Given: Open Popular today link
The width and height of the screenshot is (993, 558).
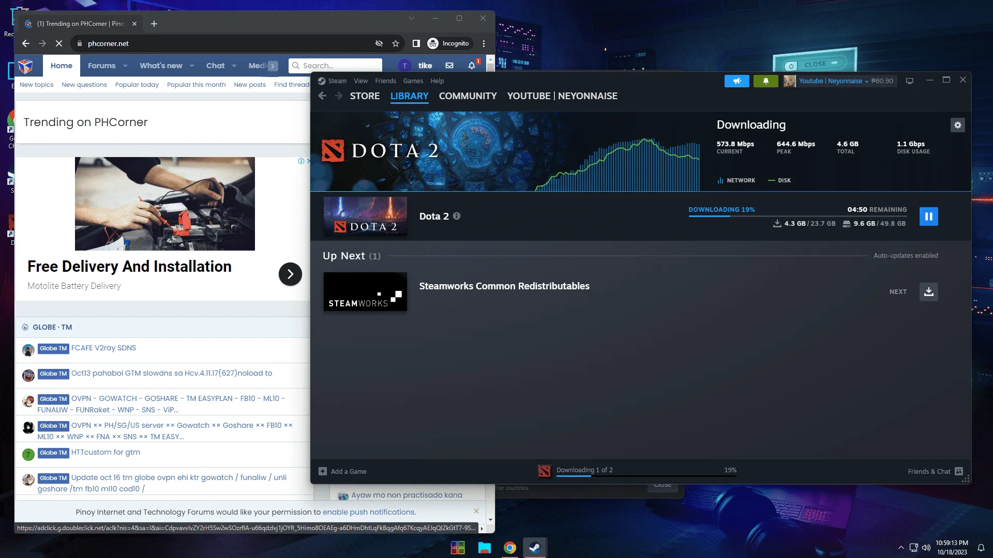Looking at the screenshot, I should pyautogui.click(x=137, y=85).
